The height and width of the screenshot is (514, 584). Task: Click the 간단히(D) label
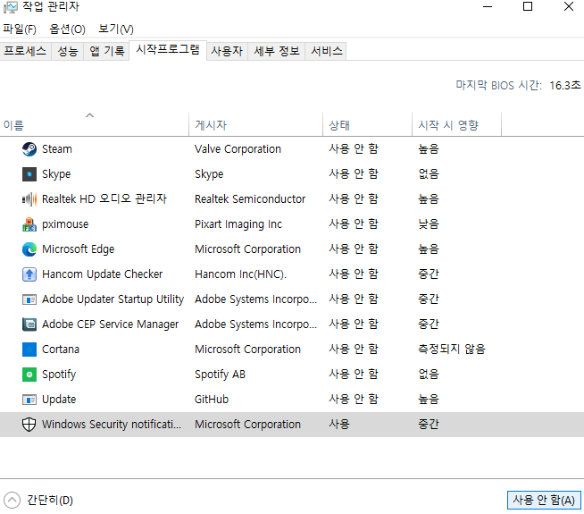[x=50, y=501]
